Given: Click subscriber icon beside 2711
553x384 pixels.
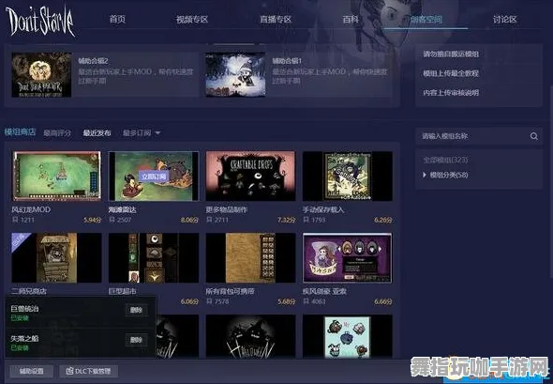Looking at the screenshot, I should pyautogui.click(x=209, y=220).
